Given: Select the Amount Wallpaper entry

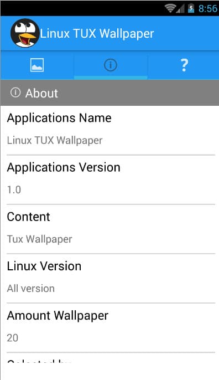Looking at the screenshot, I should tap(111, 328).
